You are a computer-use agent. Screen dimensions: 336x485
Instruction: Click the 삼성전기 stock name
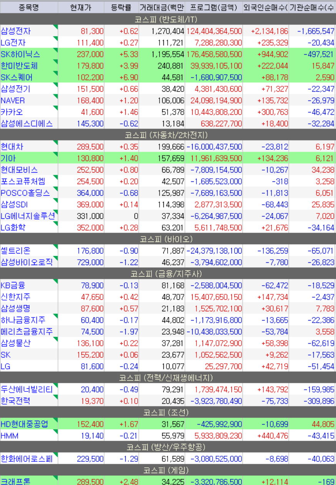(x=16, y=89)
